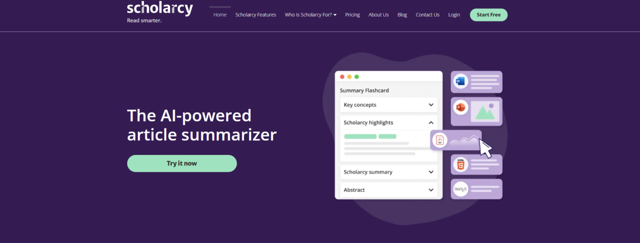Go to the Home menu item
Screen dimensions: 640x243
point(220,15)
